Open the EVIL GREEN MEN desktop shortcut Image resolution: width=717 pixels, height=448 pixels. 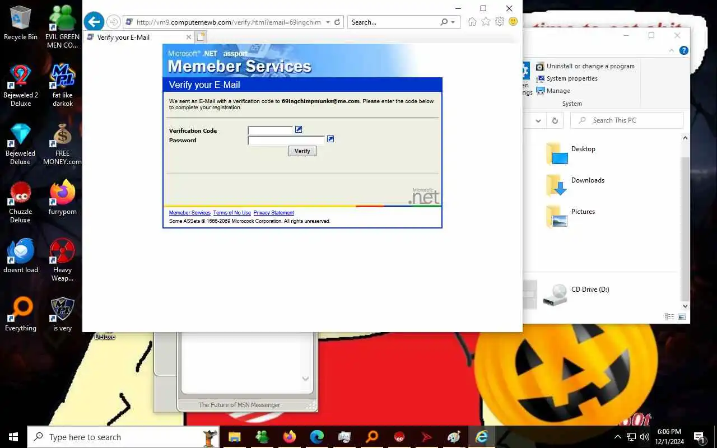point(63,26)
